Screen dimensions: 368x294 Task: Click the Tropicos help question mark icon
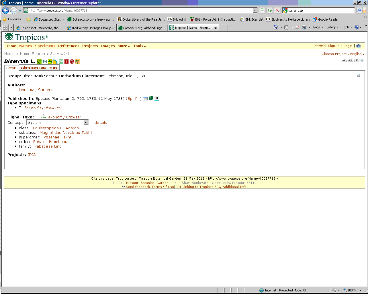click(359, 46)
